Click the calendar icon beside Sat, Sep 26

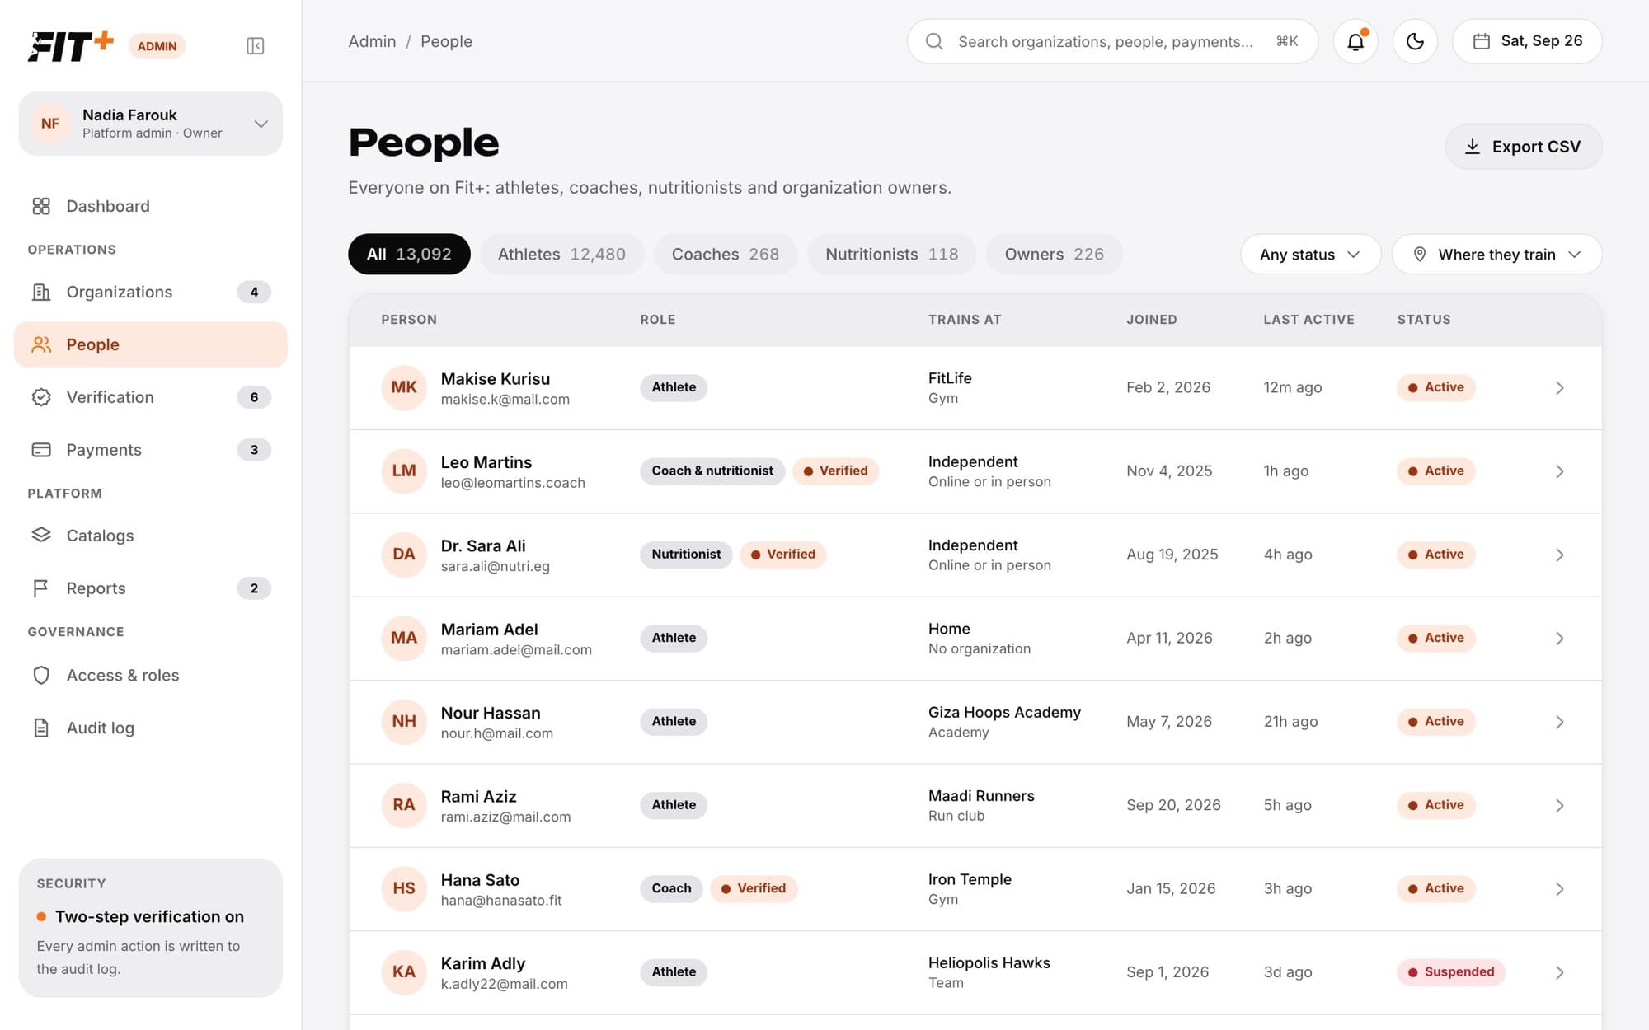point(1481,41)
